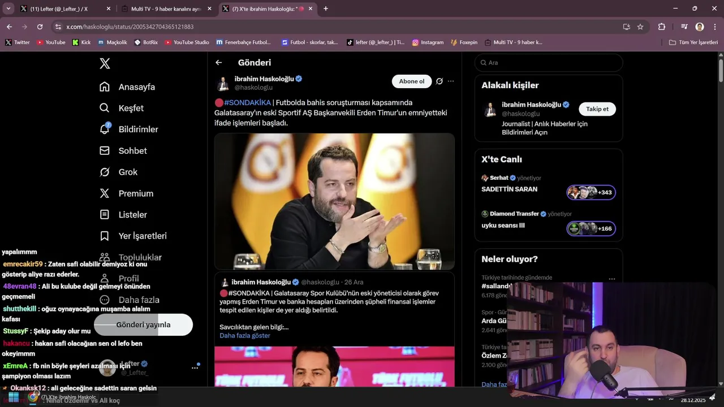Image resolution: width=724 pixels, height=407 pixels.
Task: Open Premium in sidebar
Action: (126, 193)
